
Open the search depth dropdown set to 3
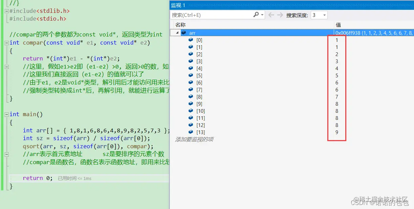coord(319,15)
